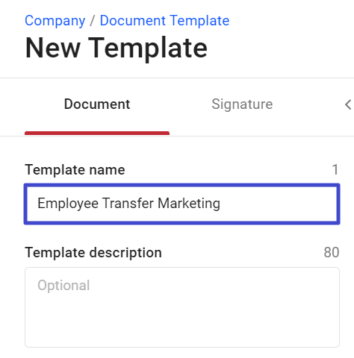This screenshot has height=358, width=354.
Task: Click the red underline beneath Document tab
Action: (97, 133)
